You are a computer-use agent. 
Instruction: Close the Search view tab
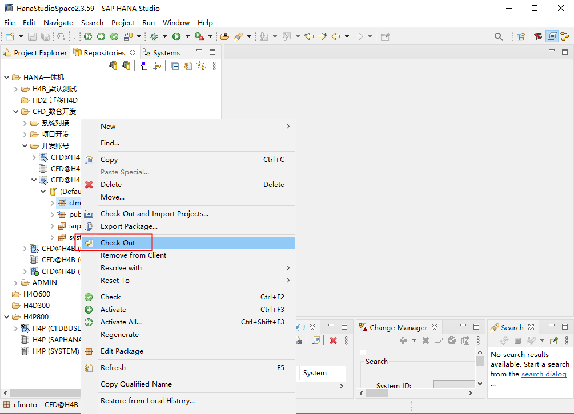click(531, 327)
